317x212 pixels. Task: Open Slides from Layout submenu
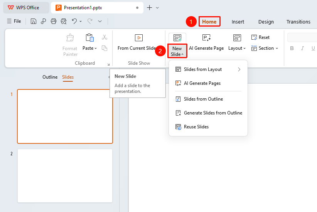click(x=208, y=69)
